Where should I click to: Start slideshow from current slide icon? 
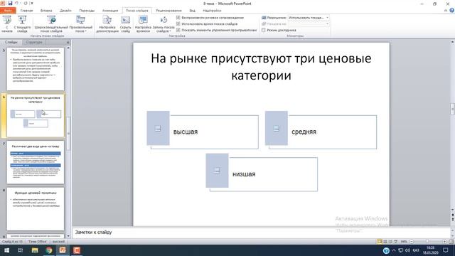click(x=22, y=20)
